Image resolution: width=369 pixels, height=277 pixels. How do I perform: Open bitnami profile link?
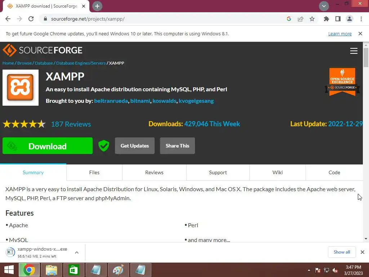pos(140,101)
